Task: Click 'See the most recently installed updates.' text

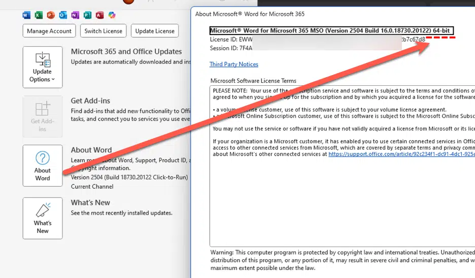Action: point(121,213)
